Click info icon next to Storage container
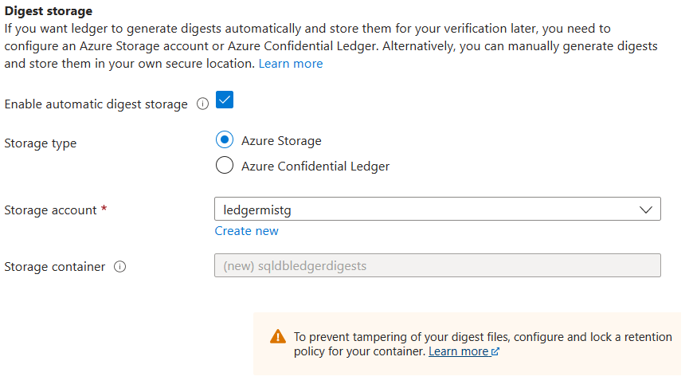The image size is (689, 388). coord(120,267)
